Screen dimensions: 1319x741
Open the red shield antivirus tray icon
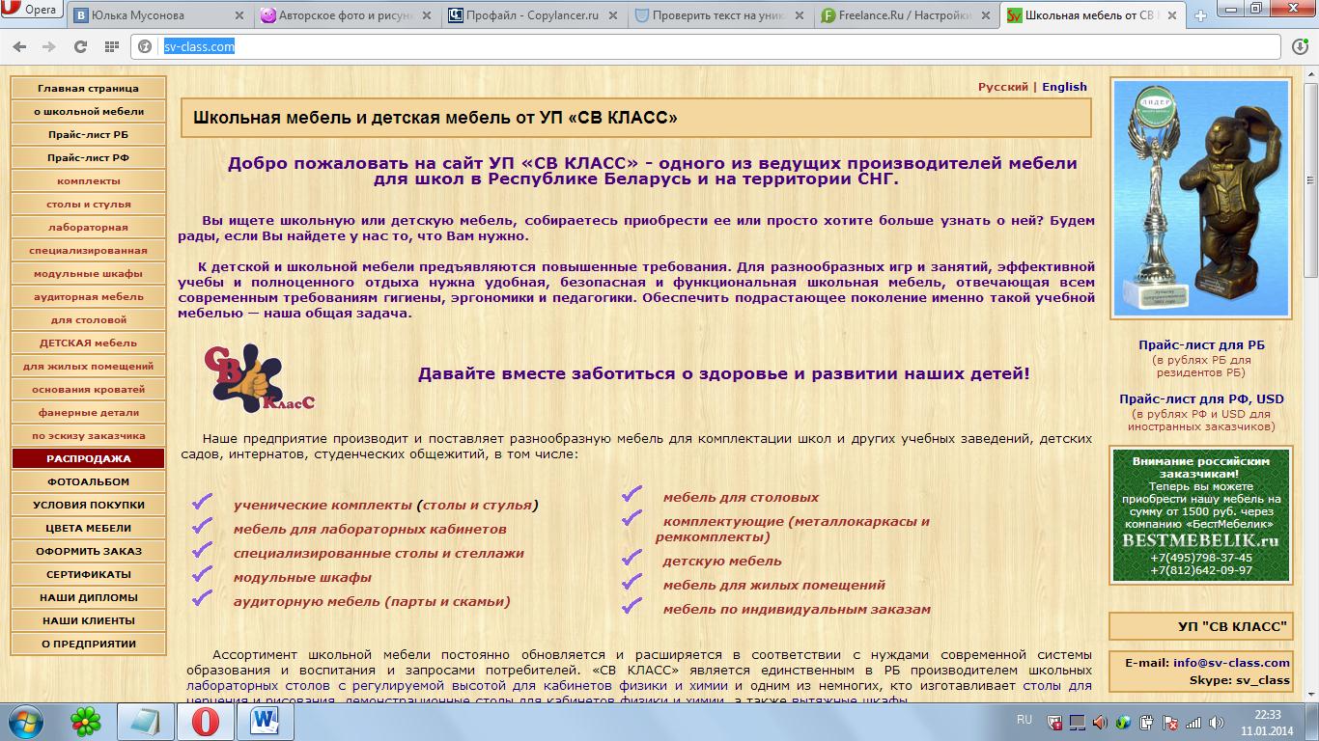1055,721
